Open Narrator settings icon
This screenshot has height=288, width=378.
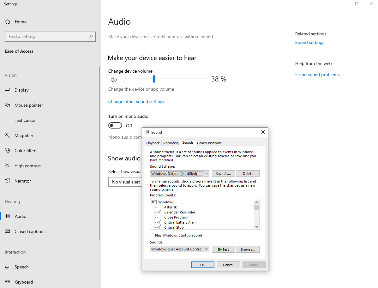[x=7, y=181]
